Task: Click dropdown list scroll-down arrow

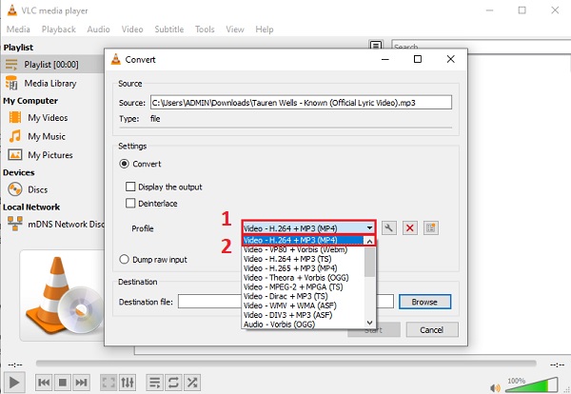Action: (x=369, y=323)
